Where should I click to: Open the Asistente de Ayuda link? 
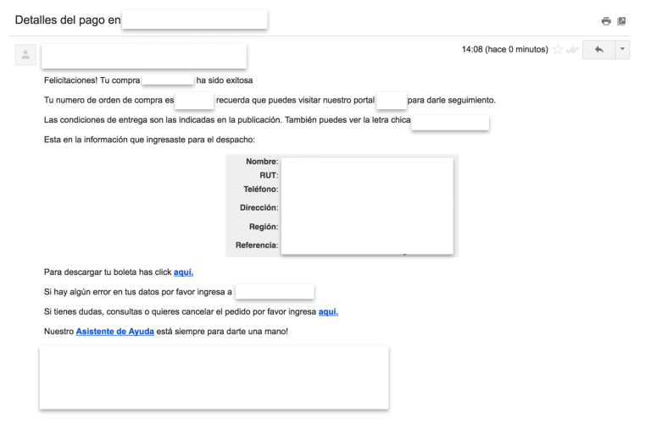(x=115, y=332)
